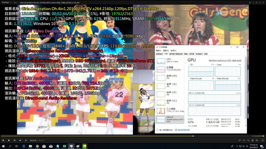Click the elapsed time display 00:02:45
The height and width of the screenshot is (149, 266).
(x=33, y=141)
